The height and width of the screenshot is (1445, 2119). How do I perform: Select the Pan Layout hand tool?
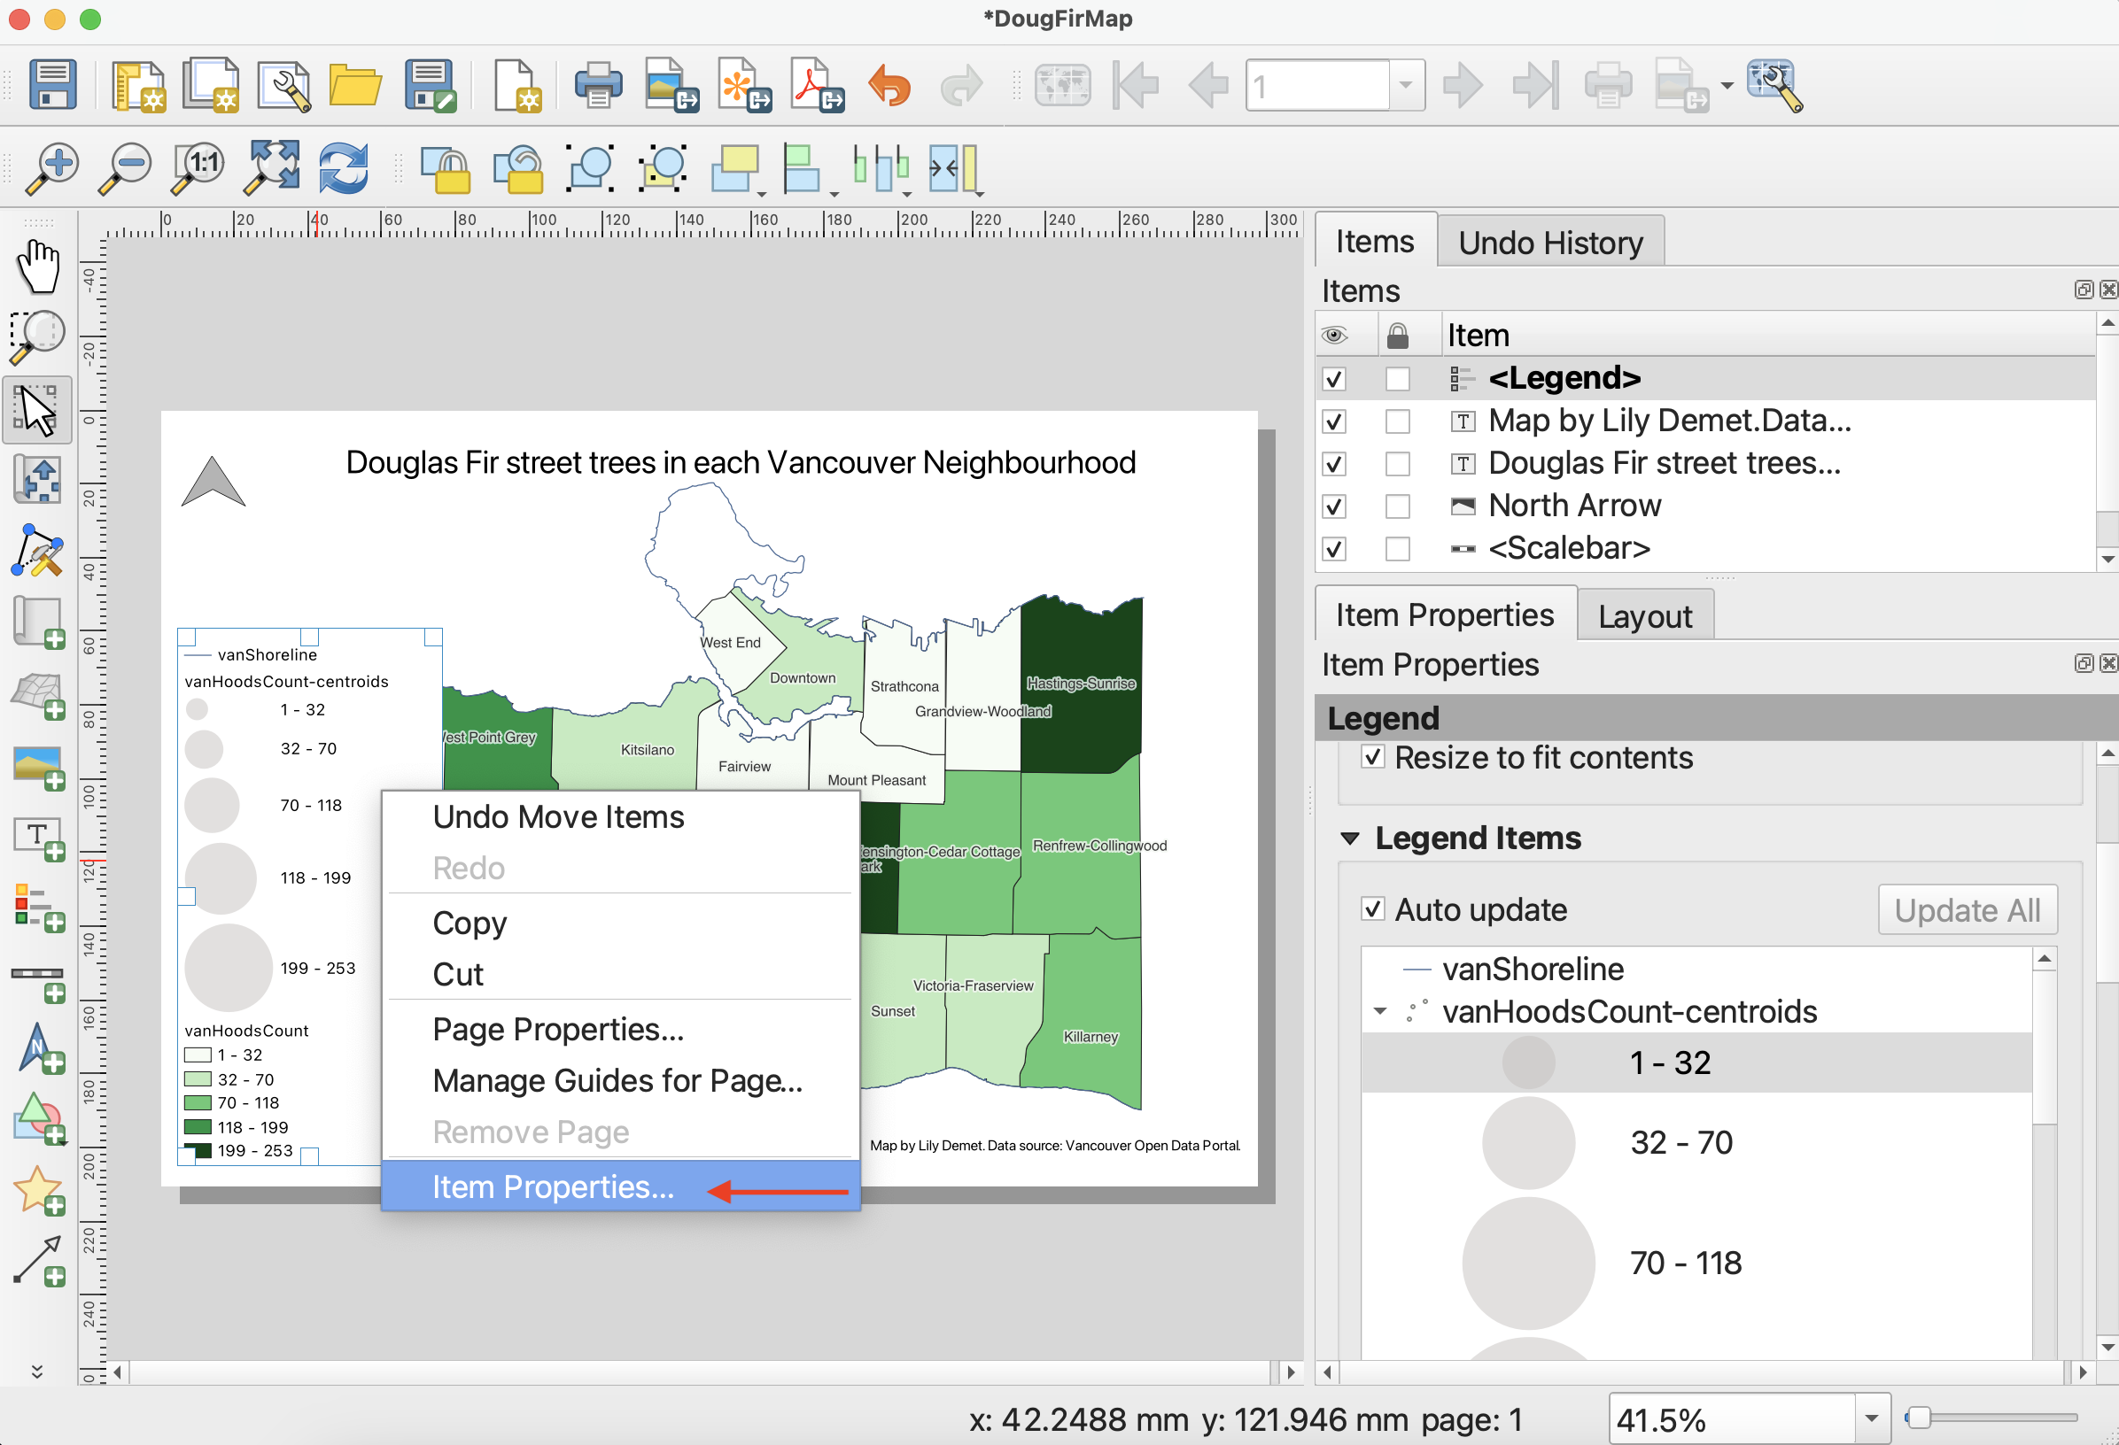point(37,266)
